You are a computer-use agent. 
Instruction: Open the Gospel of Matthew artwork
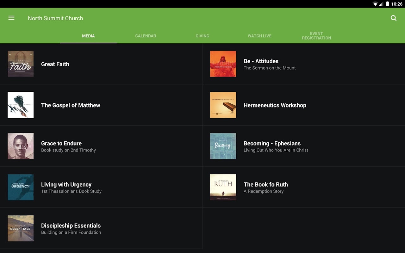[x=21, y=105]
